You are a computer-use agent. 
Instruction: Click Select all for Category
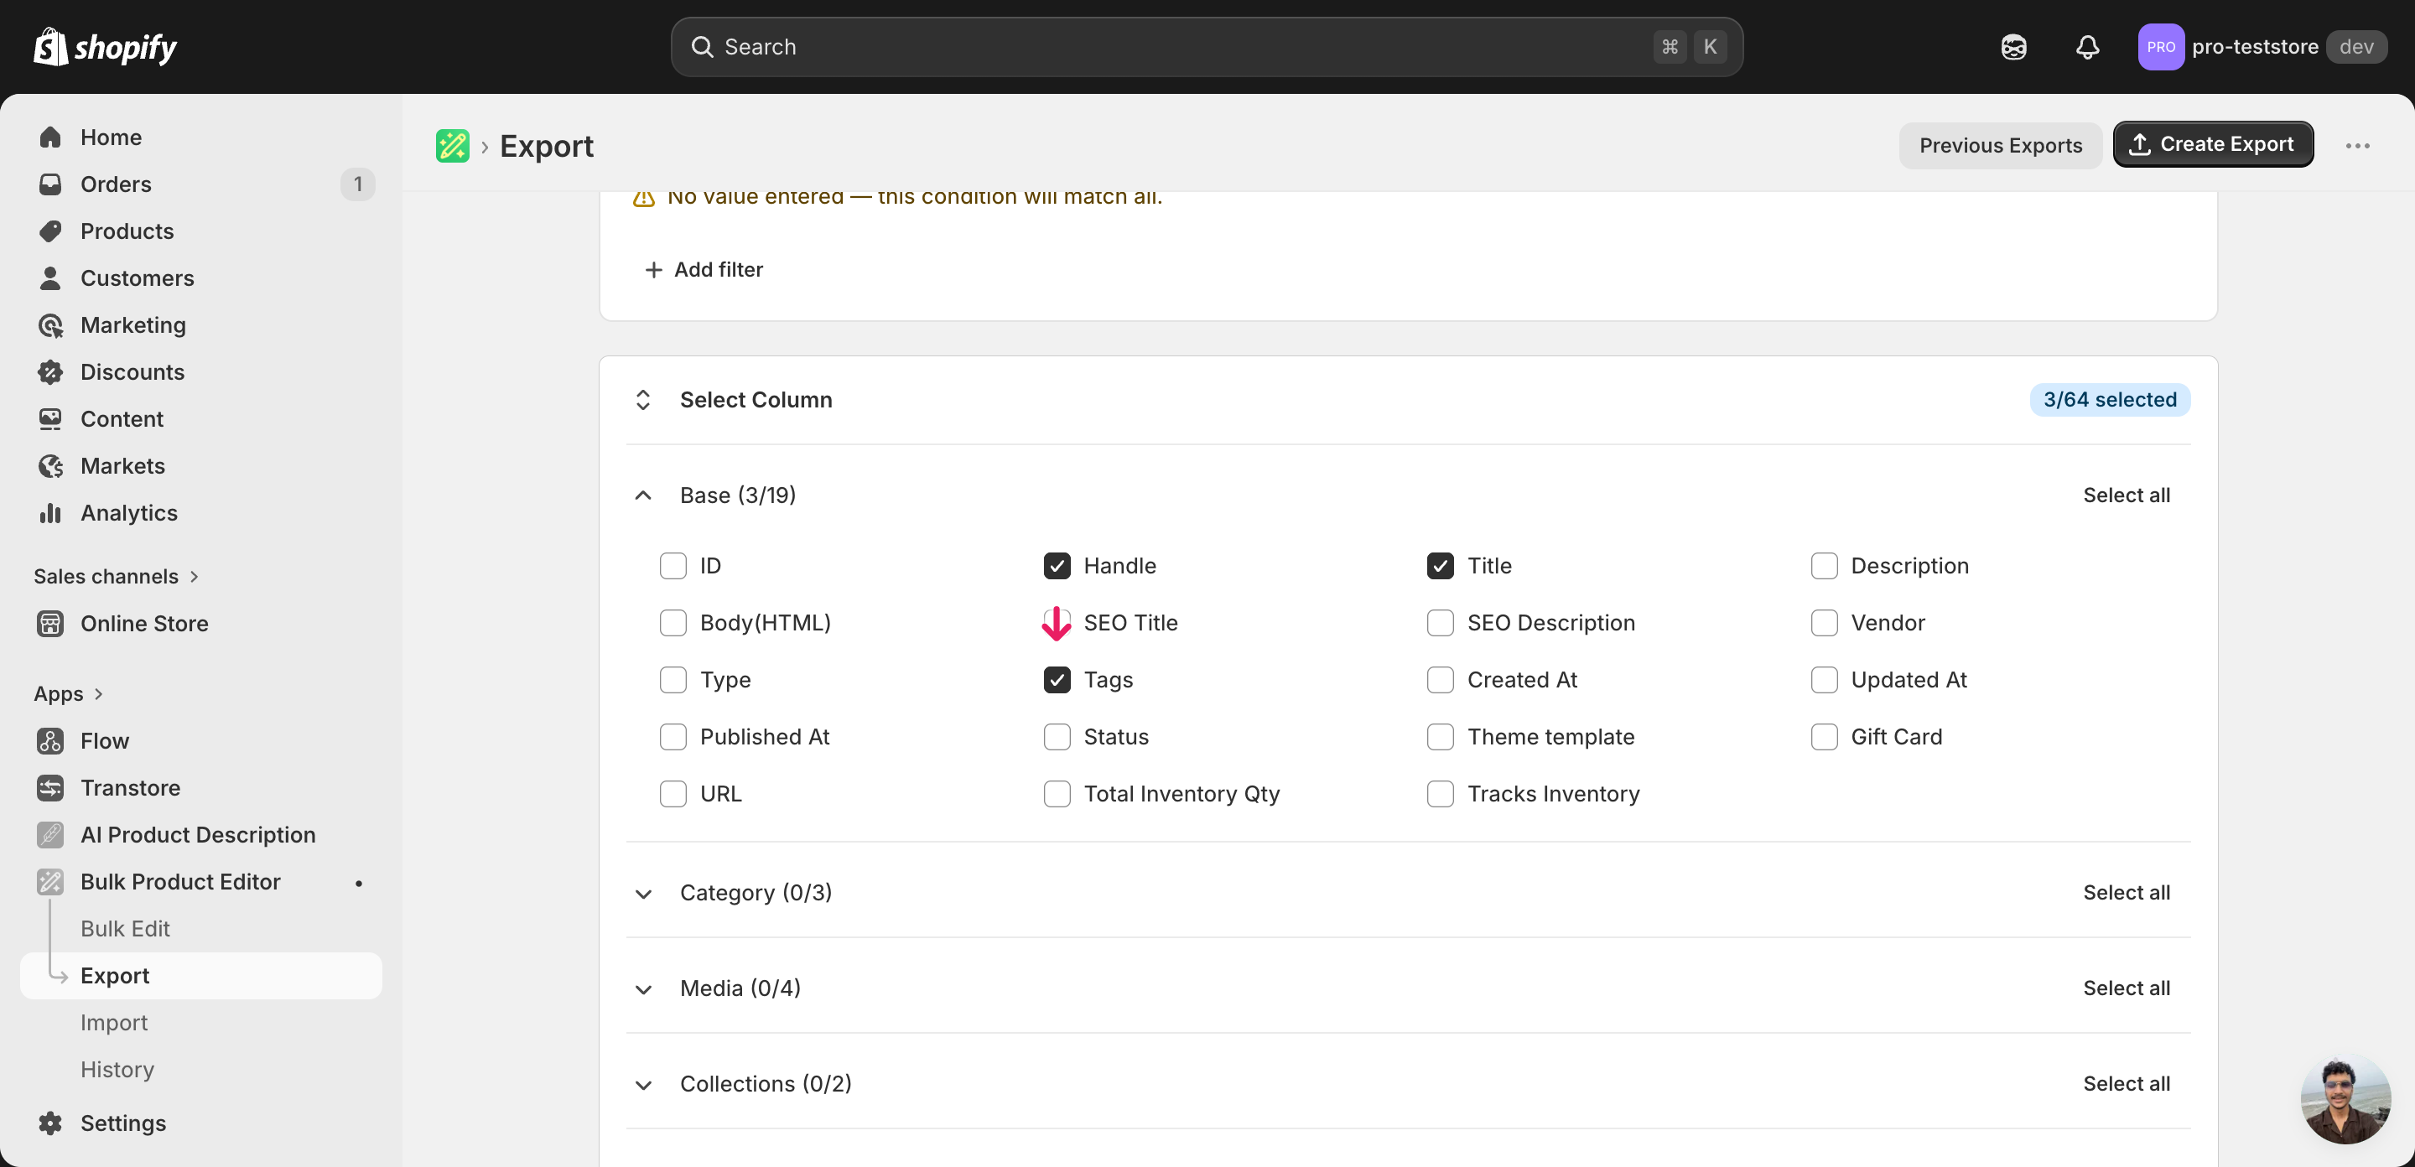[2126, 892]
